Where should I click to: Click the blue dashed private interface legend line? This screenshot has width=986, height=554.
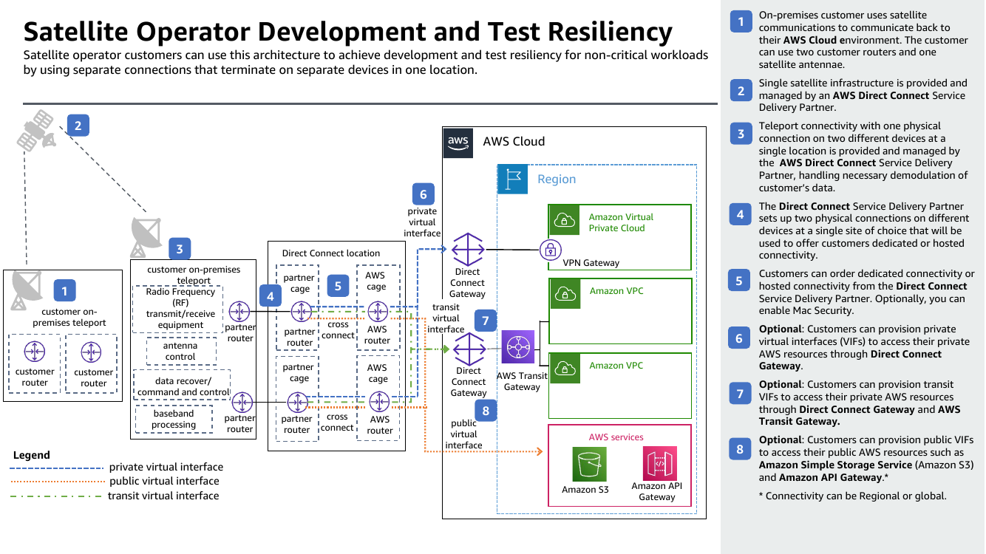tap(56, 468)
